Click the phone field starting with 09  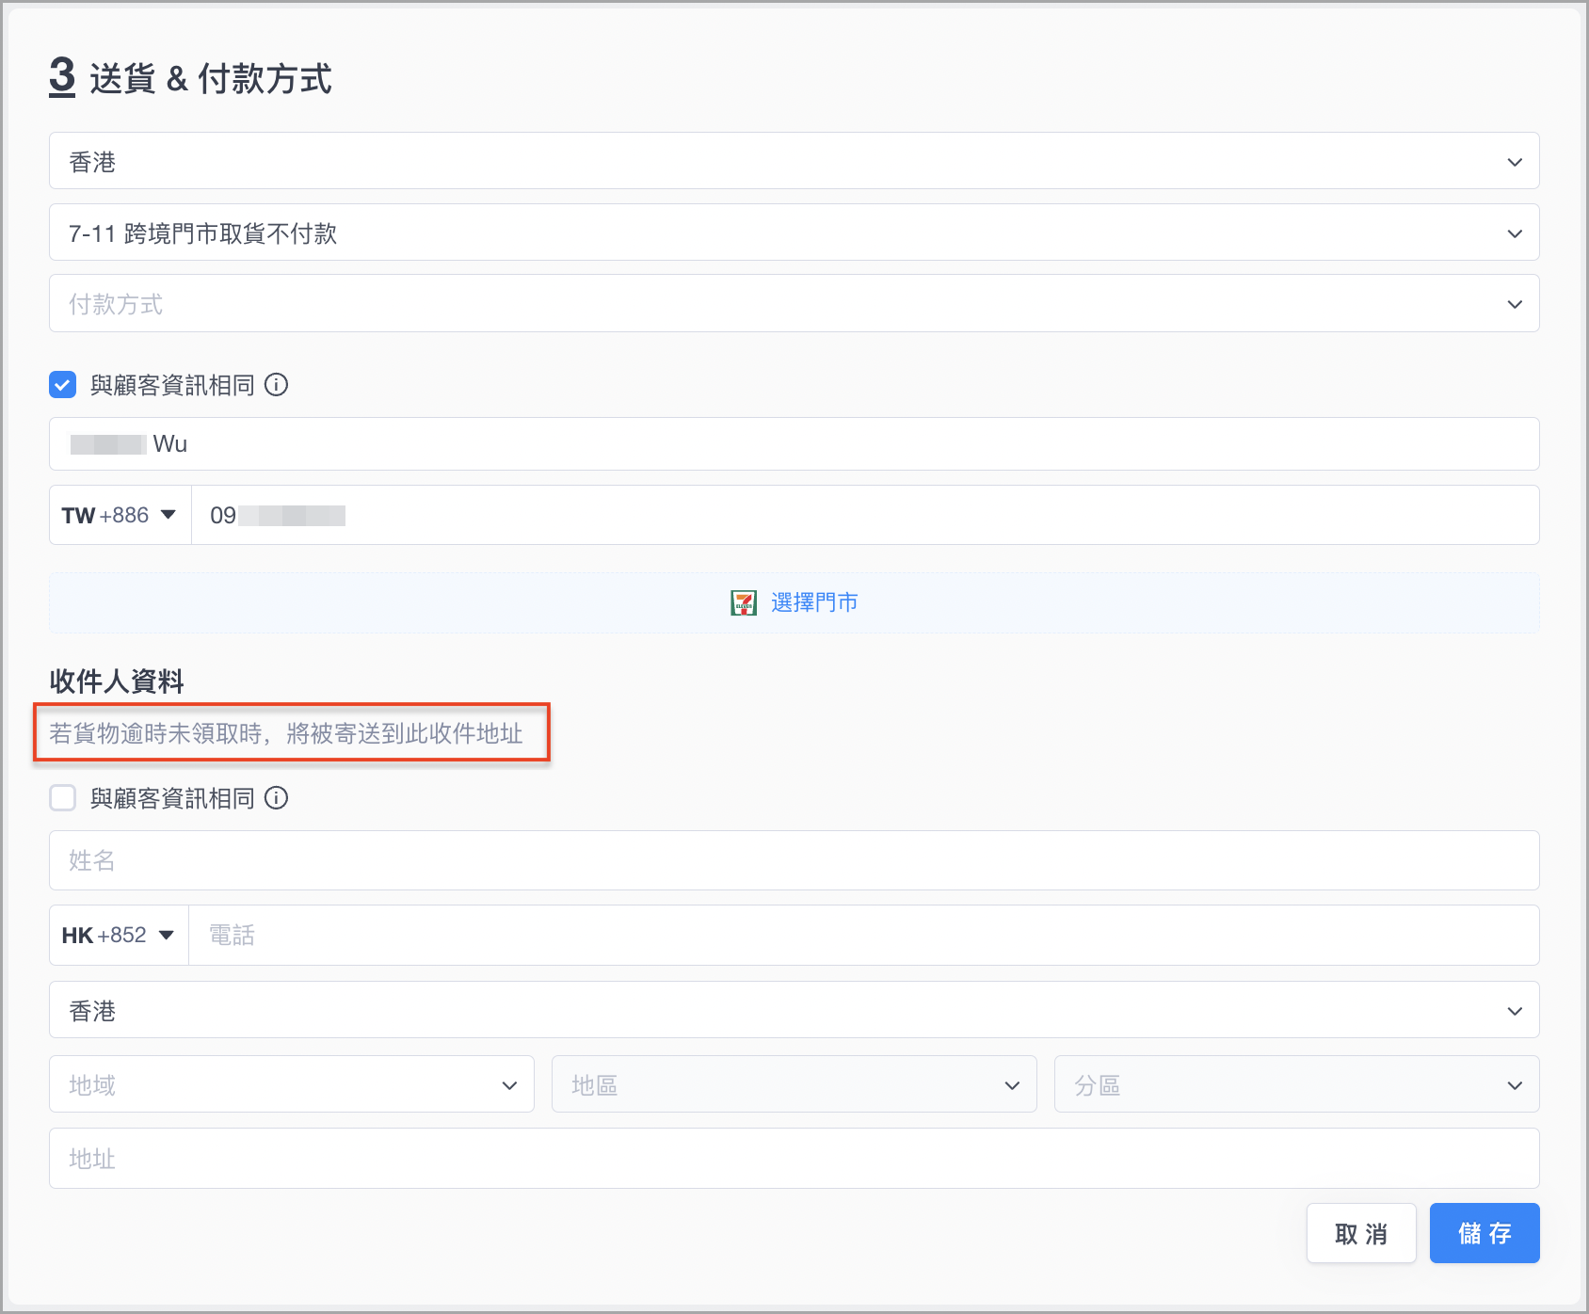point(865,515)
